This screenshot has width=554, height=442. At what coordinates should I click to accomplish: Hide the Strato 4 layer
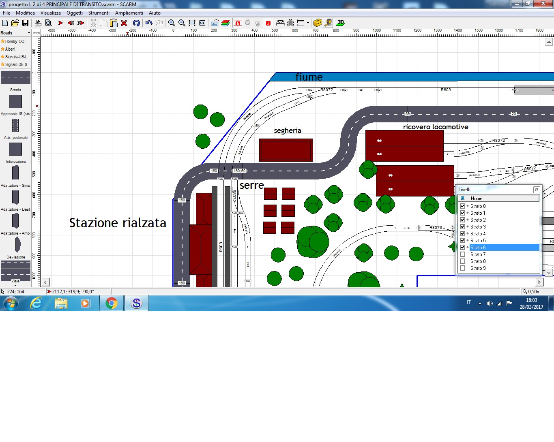point(462,234)
